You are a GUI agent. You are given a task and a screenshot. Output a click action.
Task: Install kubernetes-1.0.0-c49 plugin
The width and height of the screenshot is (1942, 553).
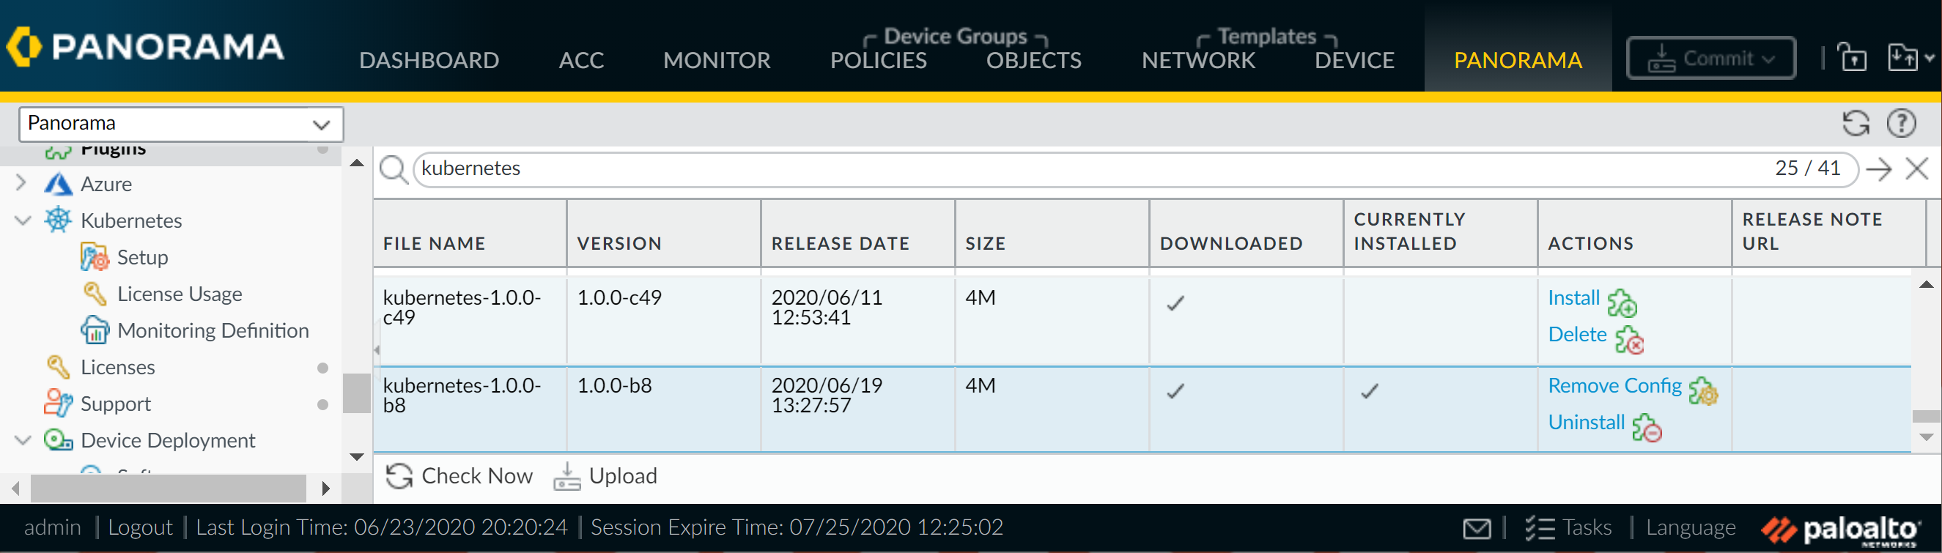(x=1573, y=298)
